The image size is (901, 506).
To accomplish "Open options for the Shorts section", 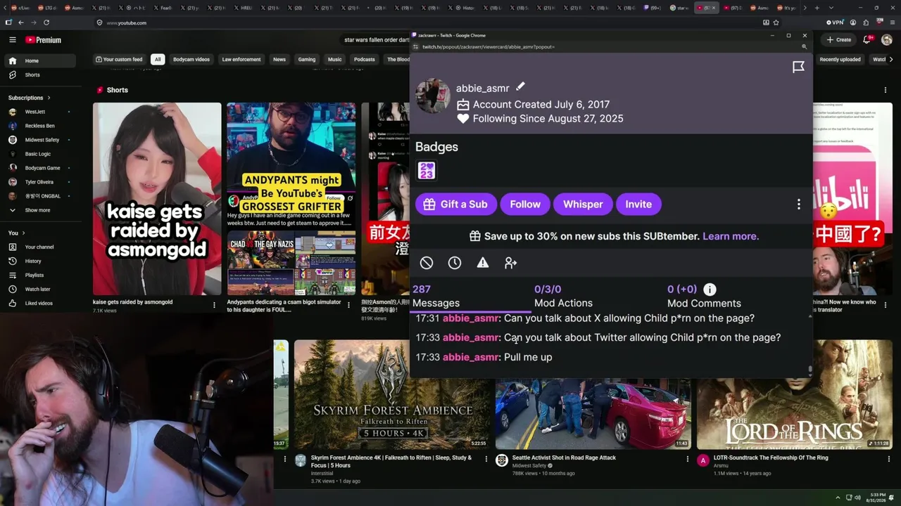I will [x=886, y=90].
